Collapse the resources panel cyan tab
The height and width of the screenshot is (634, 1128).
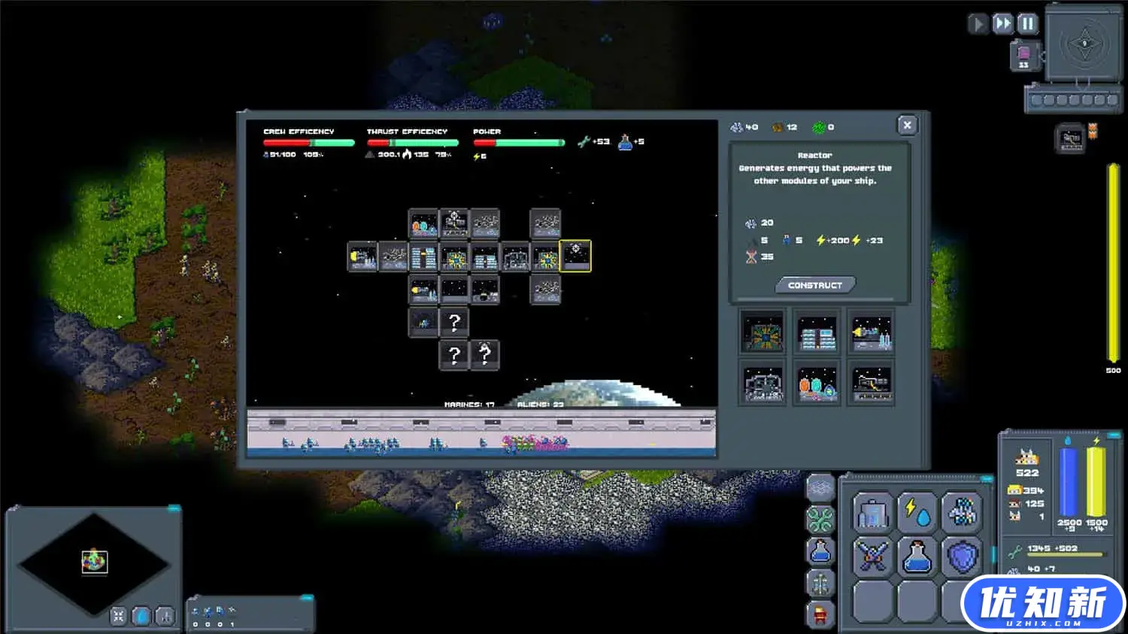pyautogui.click(x=1114, y=435)
